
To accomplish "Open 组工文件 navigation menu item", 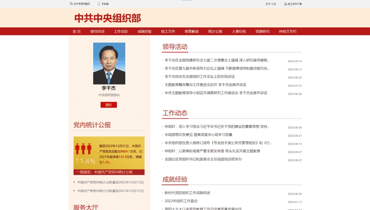I will tap(168, 31).
